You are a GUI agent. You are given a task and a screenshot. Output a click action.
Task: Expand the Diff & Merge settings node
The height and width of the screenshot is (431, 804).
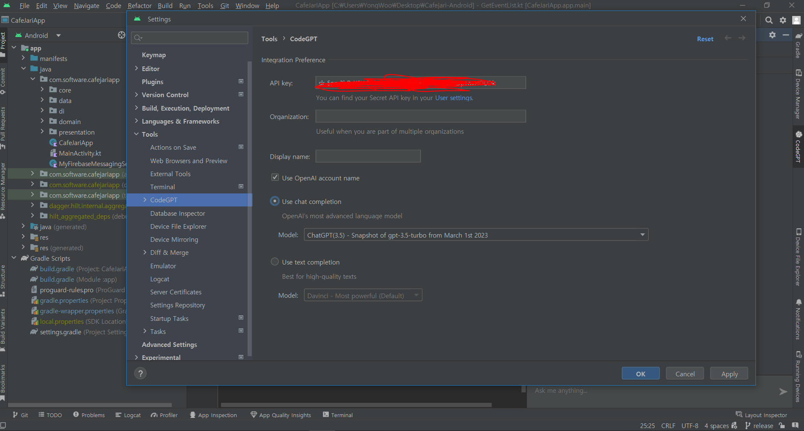point(145,252)
